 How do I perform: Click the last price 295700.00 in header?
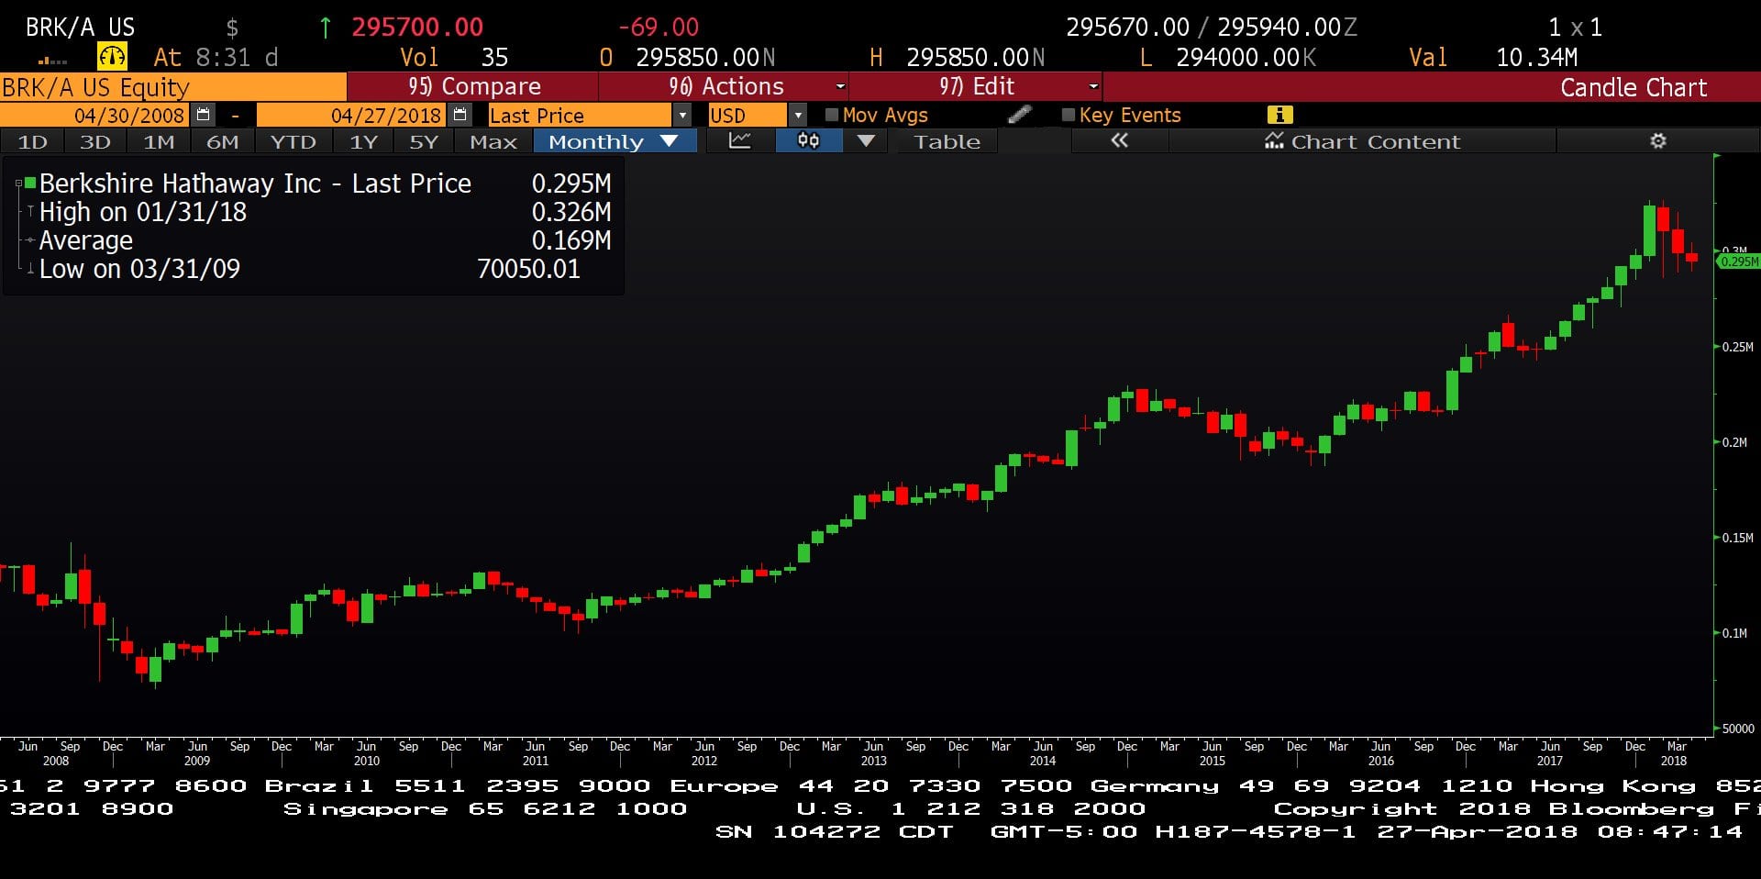pos(417,28)
